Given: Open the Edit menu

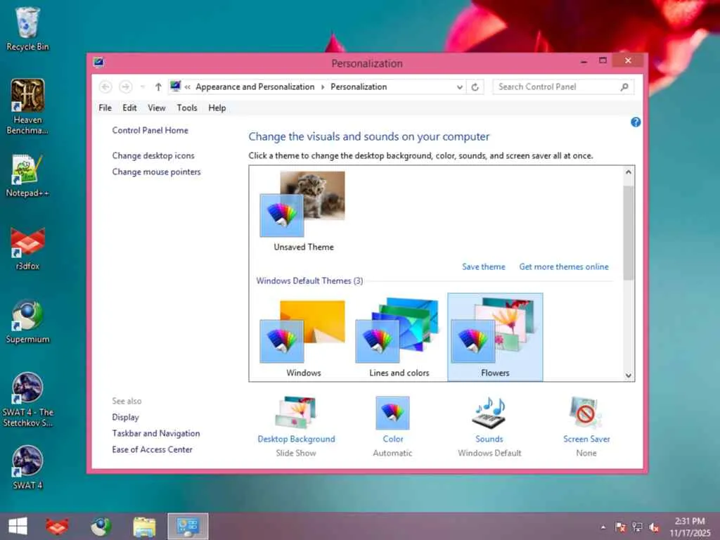Looking at the screenshot, I should point(129,108).
